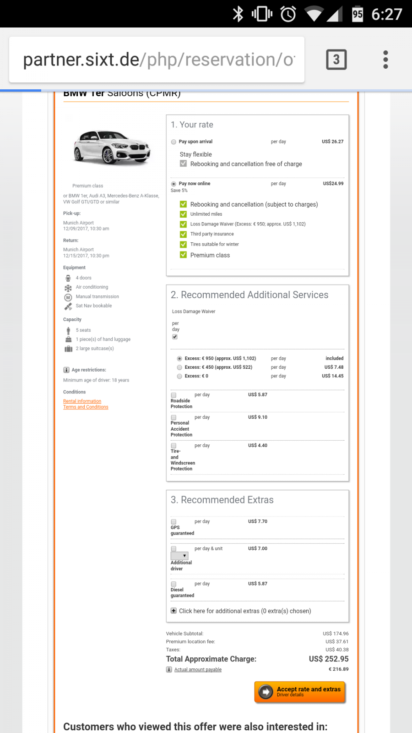Click the hand luggage bag icon
Screen dimensions: 412x733
tap(68, 339)
